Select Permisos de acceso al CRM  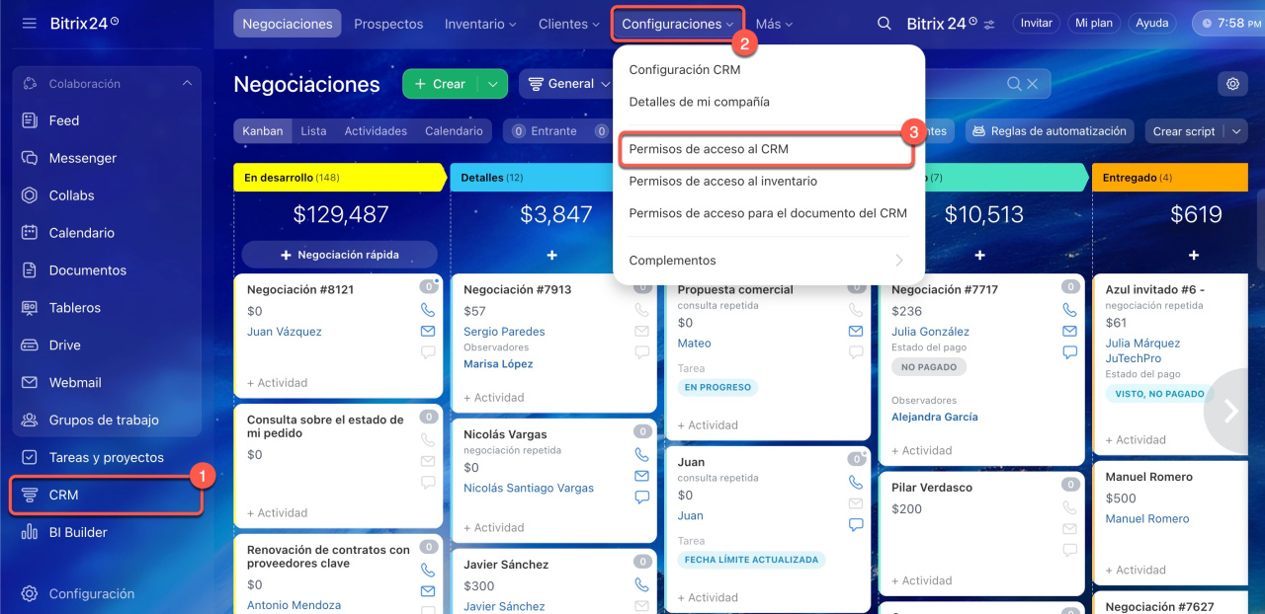tap(709, 149)
